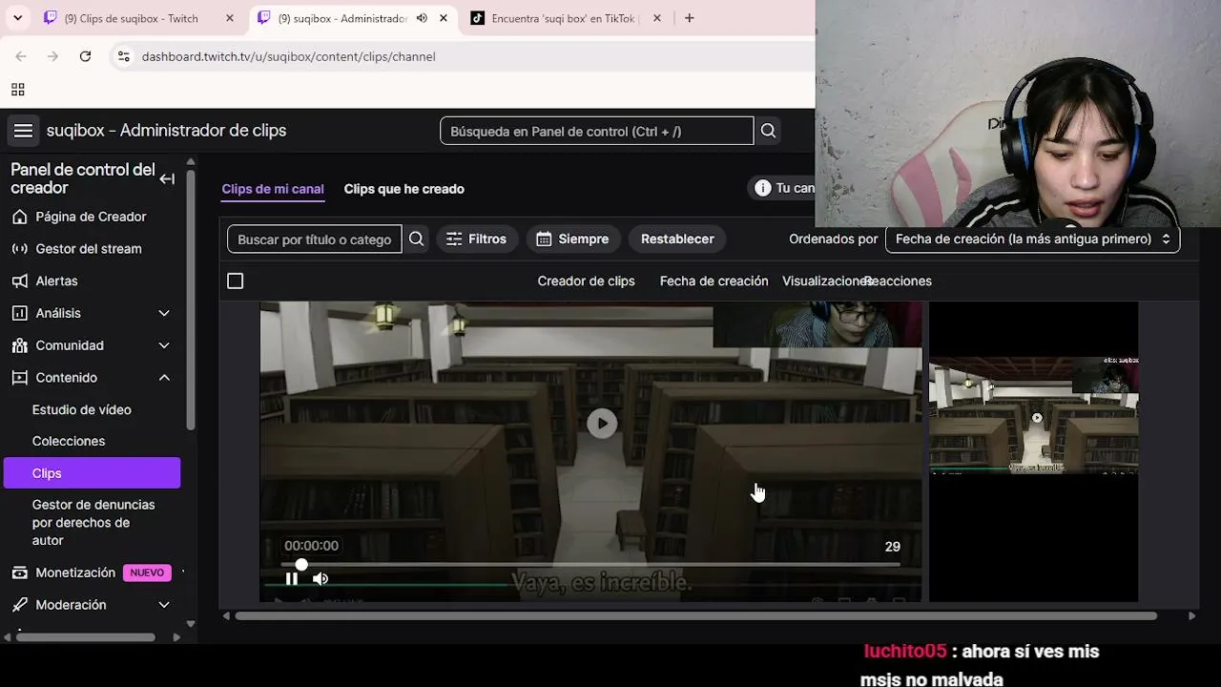Click the 'Creador de clips' column header
1221x687 pixels.
point(586,281)
